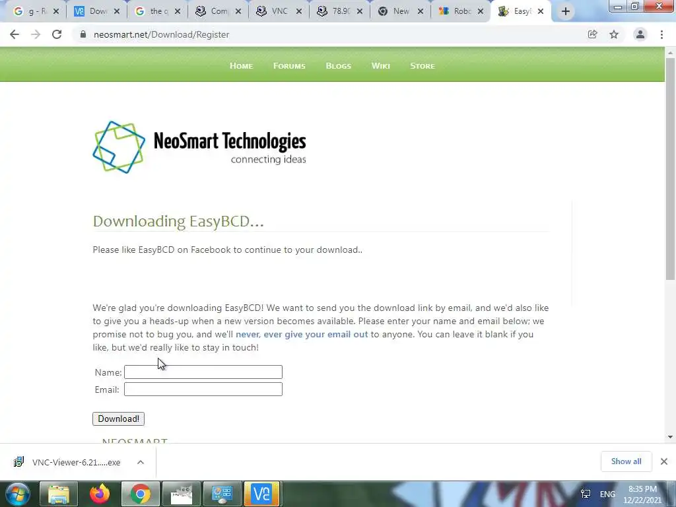The height and width of the screenshot is (507, 676).
Task: Open a new tab with plus button
Action: (566, 12)
